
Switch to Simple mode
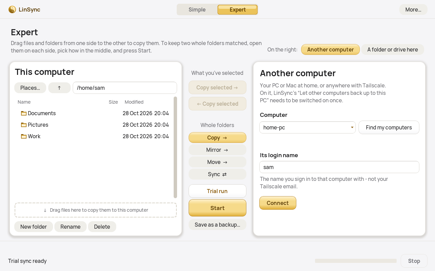(x=197, y=9)
